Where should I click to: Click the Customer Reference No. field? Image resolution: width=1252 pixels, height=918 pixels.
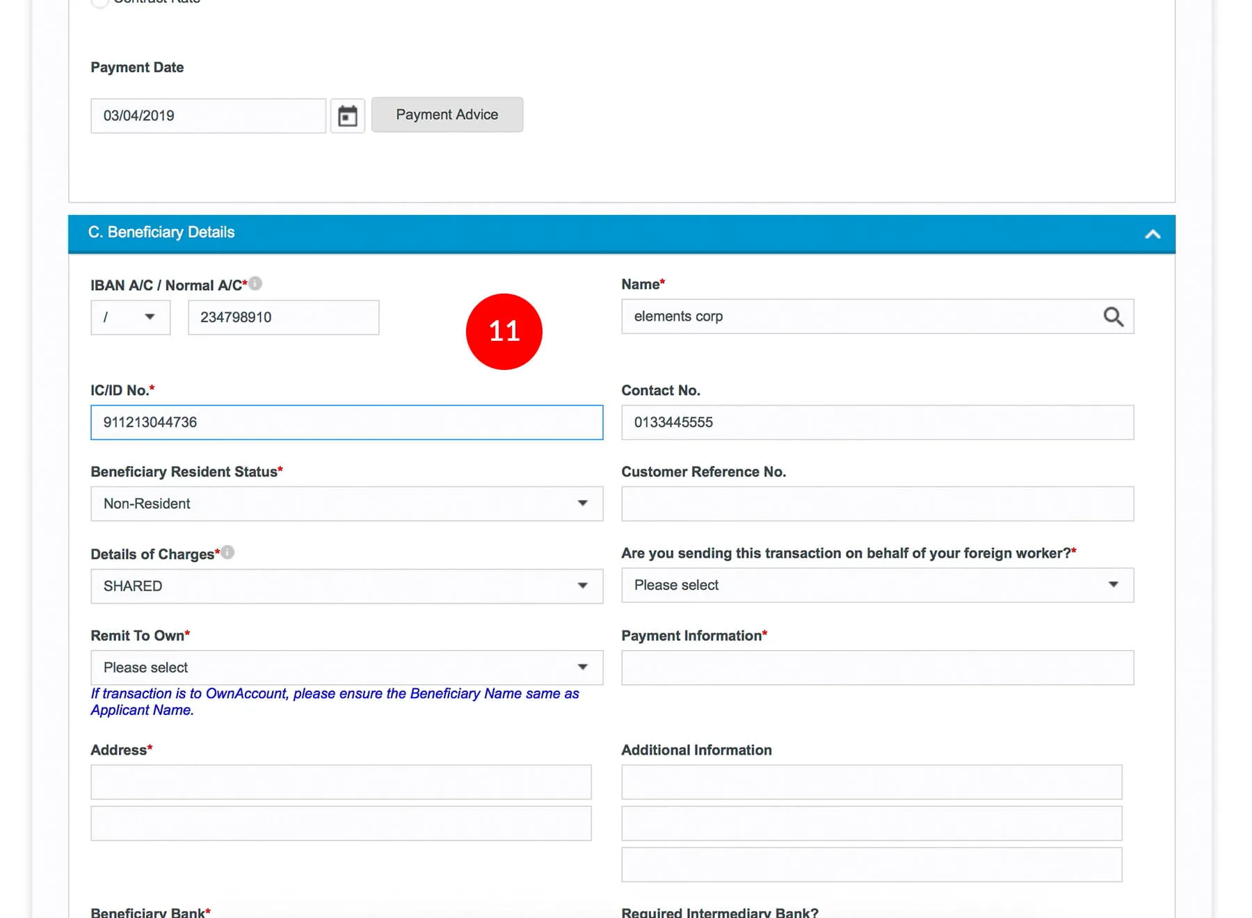[x=876, y=504]
